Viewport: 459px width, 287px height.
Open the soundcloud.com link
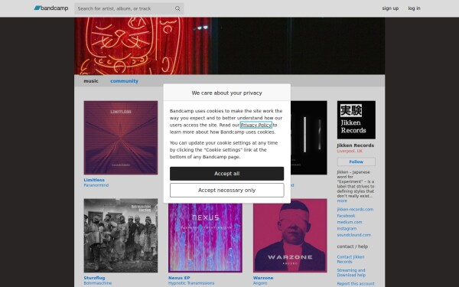tap(354, 235)
